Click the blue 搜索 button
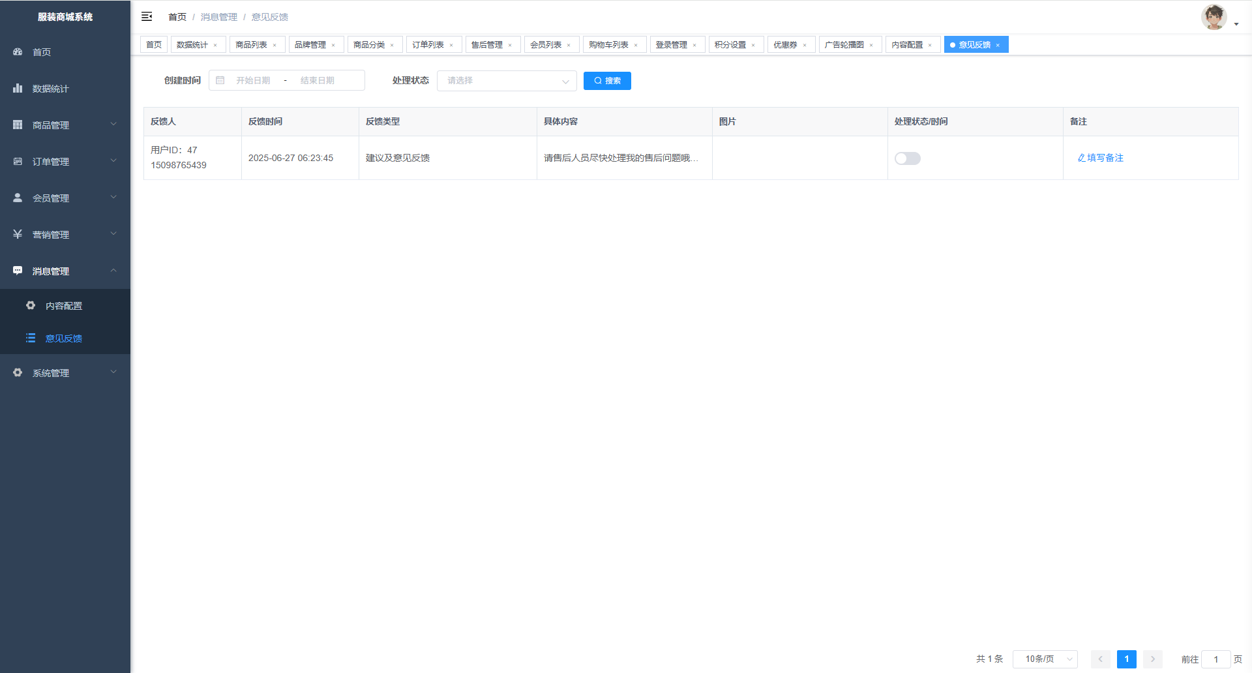The image size is (1252, 673). click(x=607, y=81)
